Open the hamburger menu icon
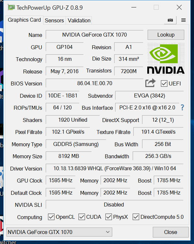This screenshot has width=194, height=244. point(183,20)
